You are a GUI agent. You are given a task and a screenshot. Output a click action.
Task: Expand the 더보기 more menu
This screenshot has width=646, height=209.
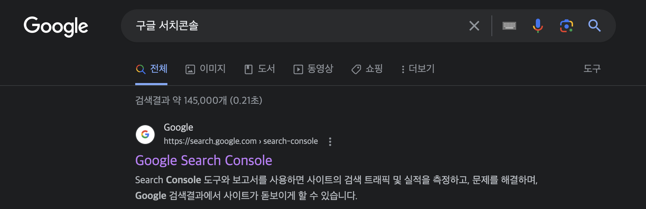tap(418, 69)
